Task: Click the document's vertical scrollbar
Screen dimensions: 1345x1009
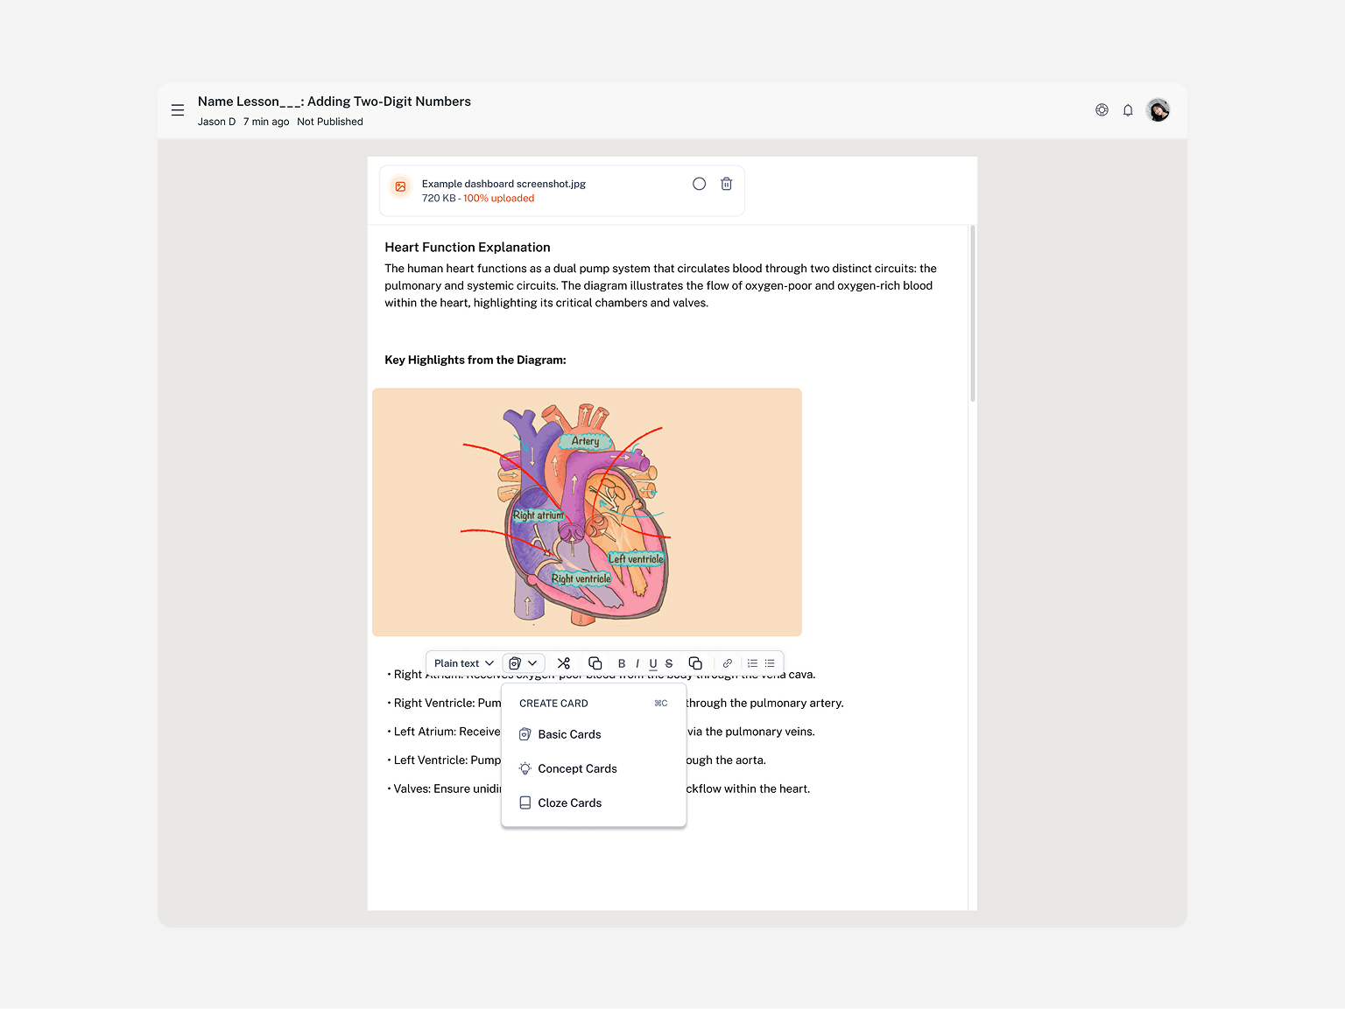Action: [x=972, y=313]
